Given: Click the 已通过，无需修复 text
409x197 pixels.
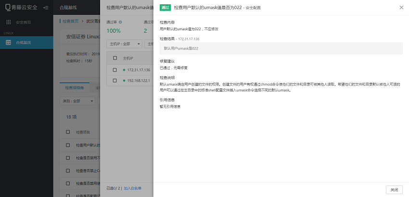Looking at the screenshot, I should click(174, 68).
